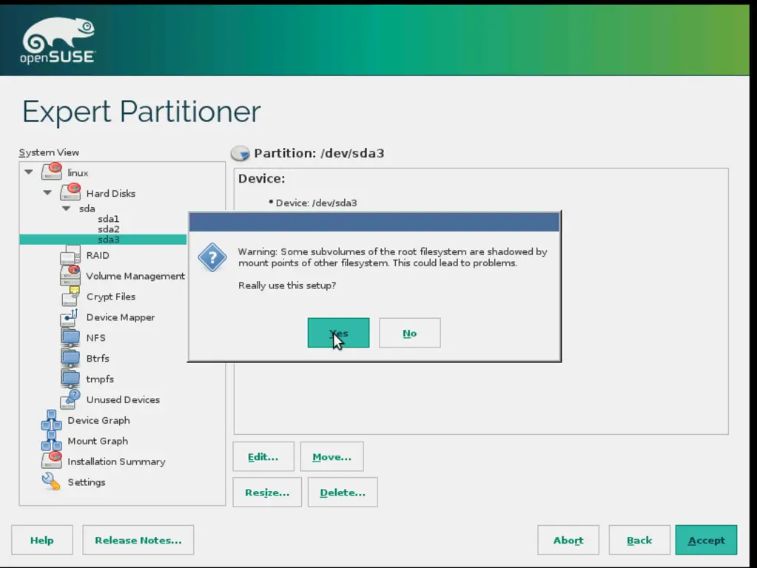Open the Release Notes...

point(138,540)
